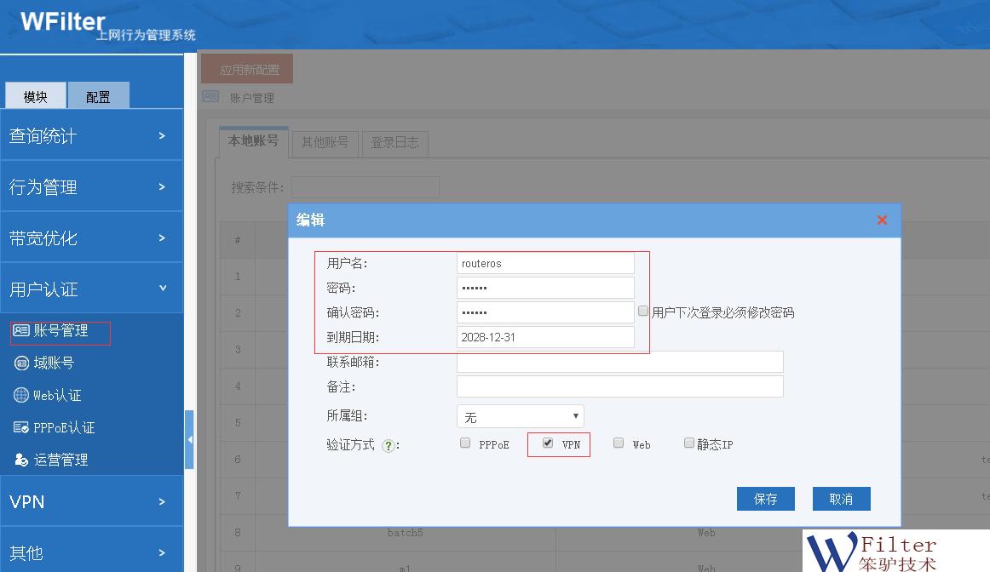Click the help icon next to 验证方式

click(388, 444)
